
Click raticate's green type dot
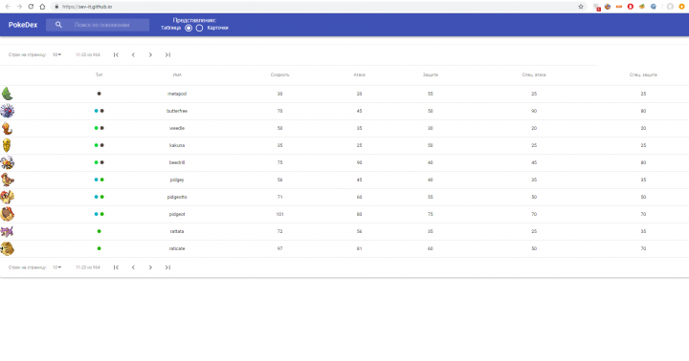tap(99, 248)
